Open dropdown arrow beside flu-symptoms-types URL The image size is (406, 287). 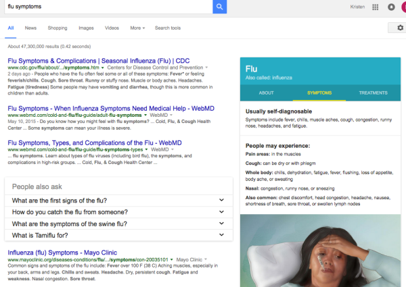(x=146, y=149)
